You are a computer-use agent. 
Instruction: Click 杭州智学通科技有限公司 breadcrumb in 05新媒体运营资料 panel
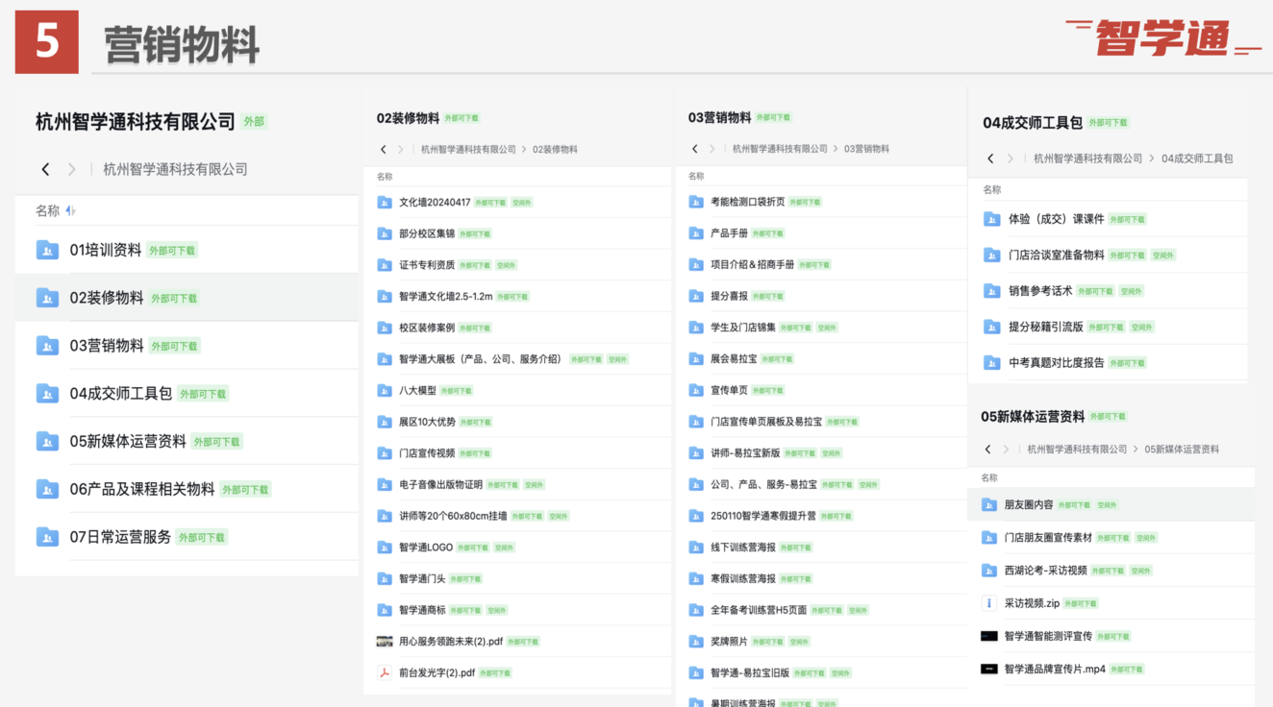pos(1077,450)
